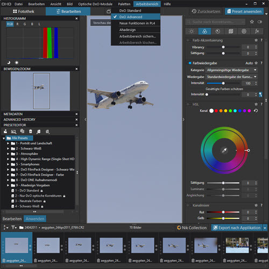This screenshot has width=269, height=269.
Task: Click the Anwenden button in preset editor
Action: coord(35,219)
